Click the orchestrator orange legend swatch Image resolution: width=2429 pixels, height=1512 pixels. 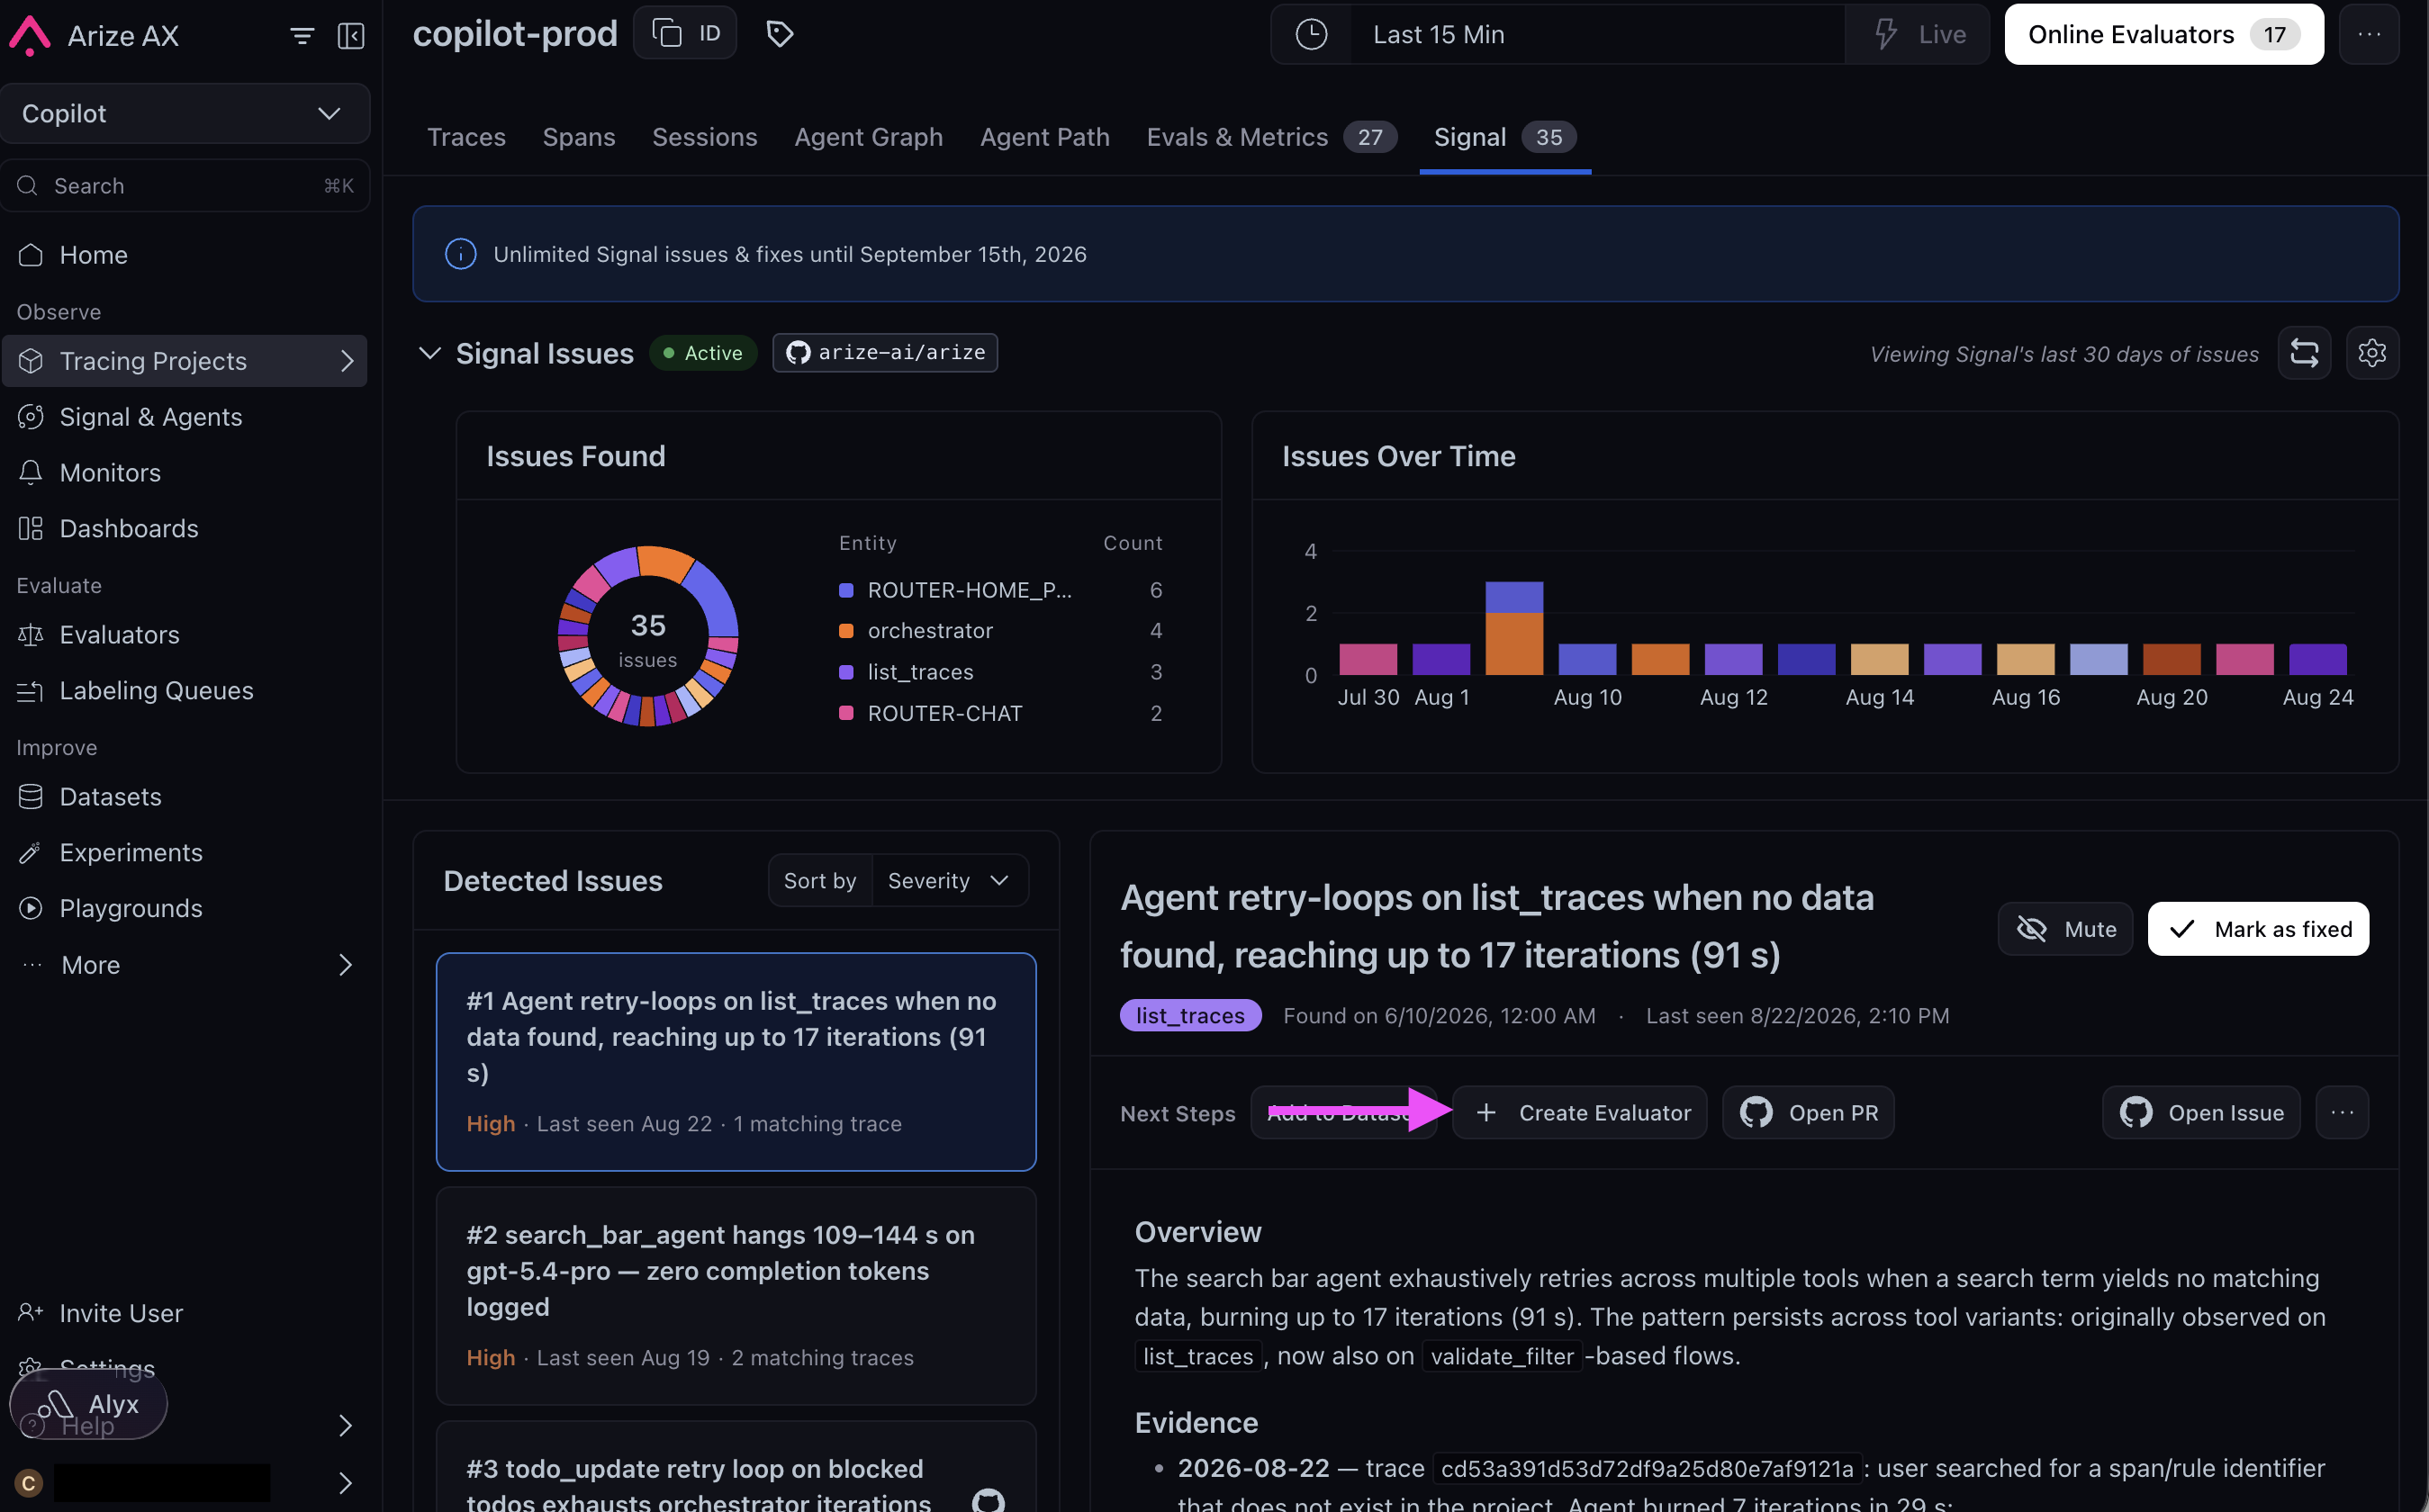click(x=846, y=631)
